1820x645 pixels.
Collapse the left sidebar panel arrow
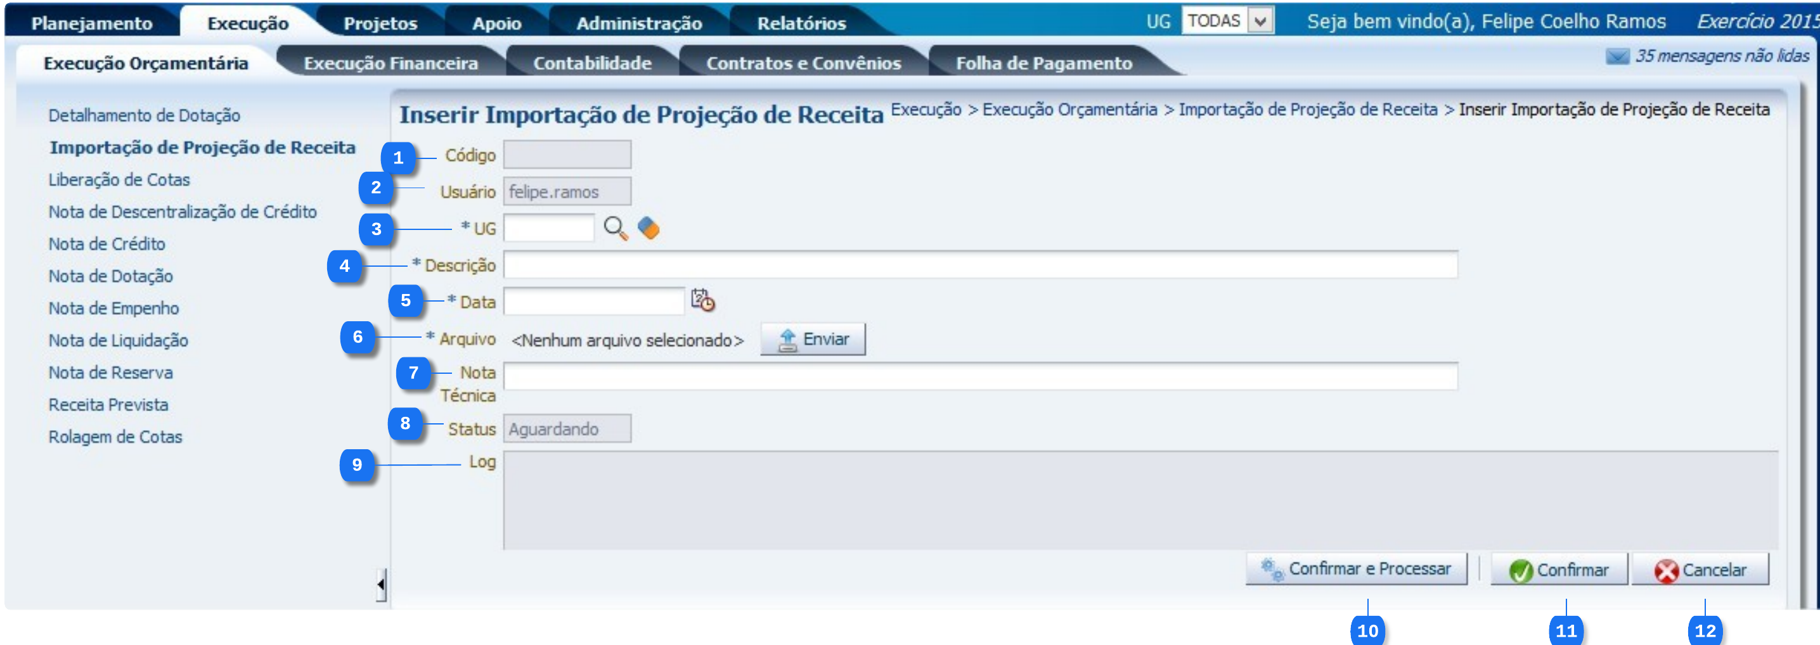pyautogui.click(x=381, y=584)
